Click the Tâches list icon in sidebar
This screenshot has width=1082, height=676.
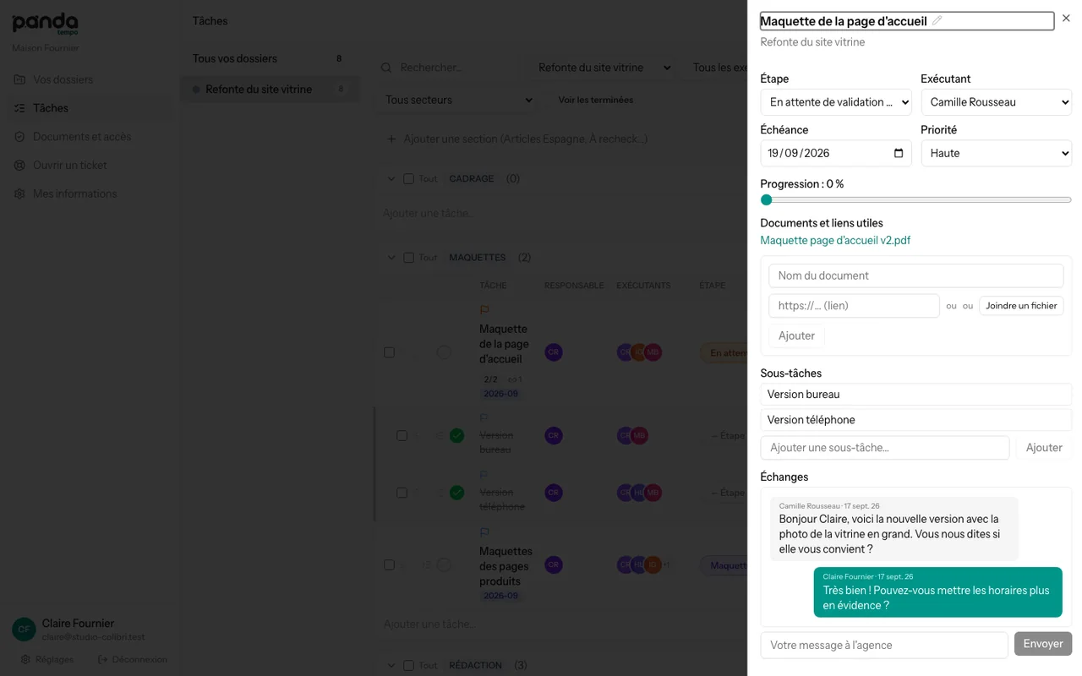pyautogui.click(x=19, y=108)
